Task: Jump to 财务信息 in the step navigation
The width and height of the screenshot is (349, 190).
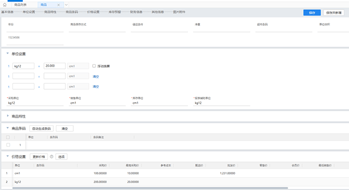Action: click(136, 12)
